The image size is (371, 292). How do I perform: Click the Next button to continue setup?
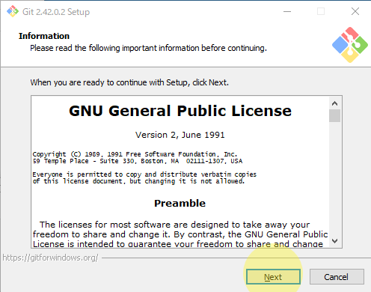(273, 276)
